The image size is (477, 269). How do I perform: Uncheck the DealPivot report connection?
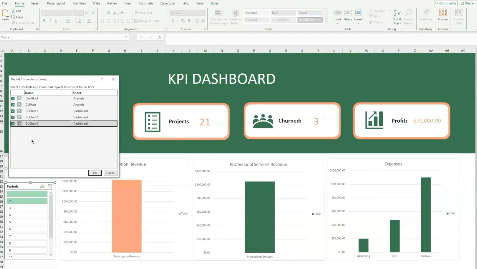tap(13, 98)
